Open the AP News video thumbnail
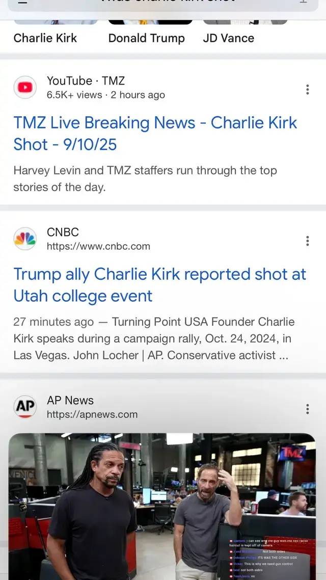Screen dimensions: 326x580 (162, 505)
